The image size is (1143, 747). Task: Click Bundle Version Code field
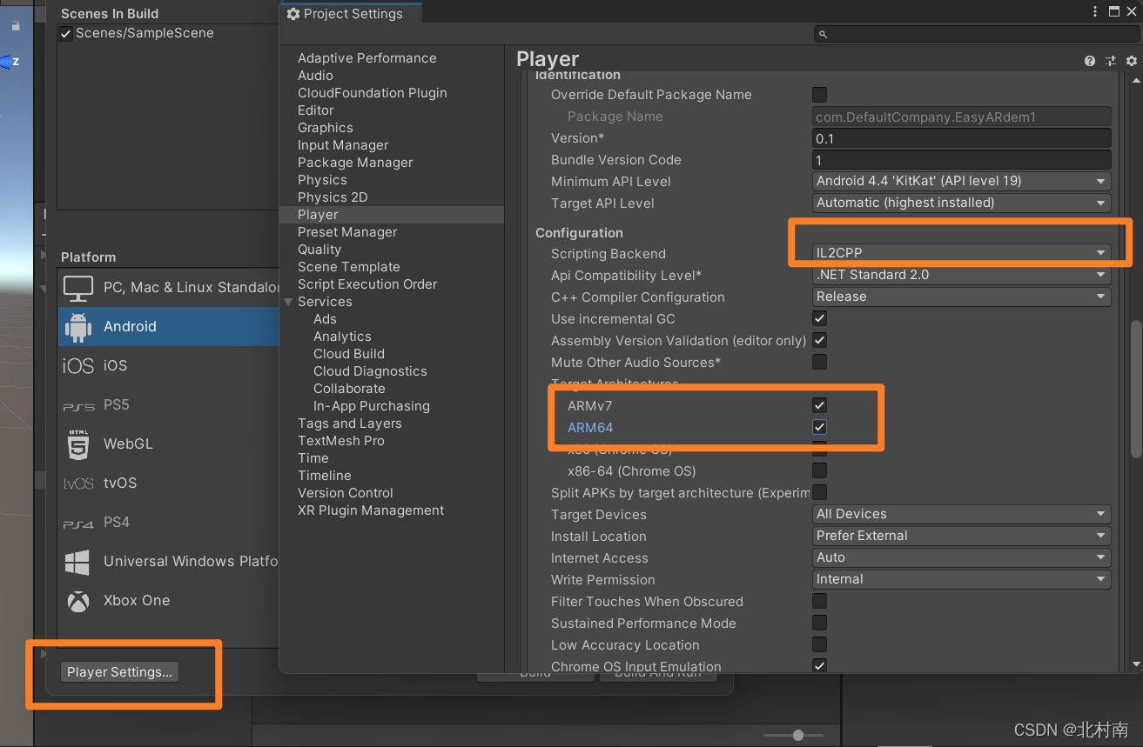(x=961, y=160)
